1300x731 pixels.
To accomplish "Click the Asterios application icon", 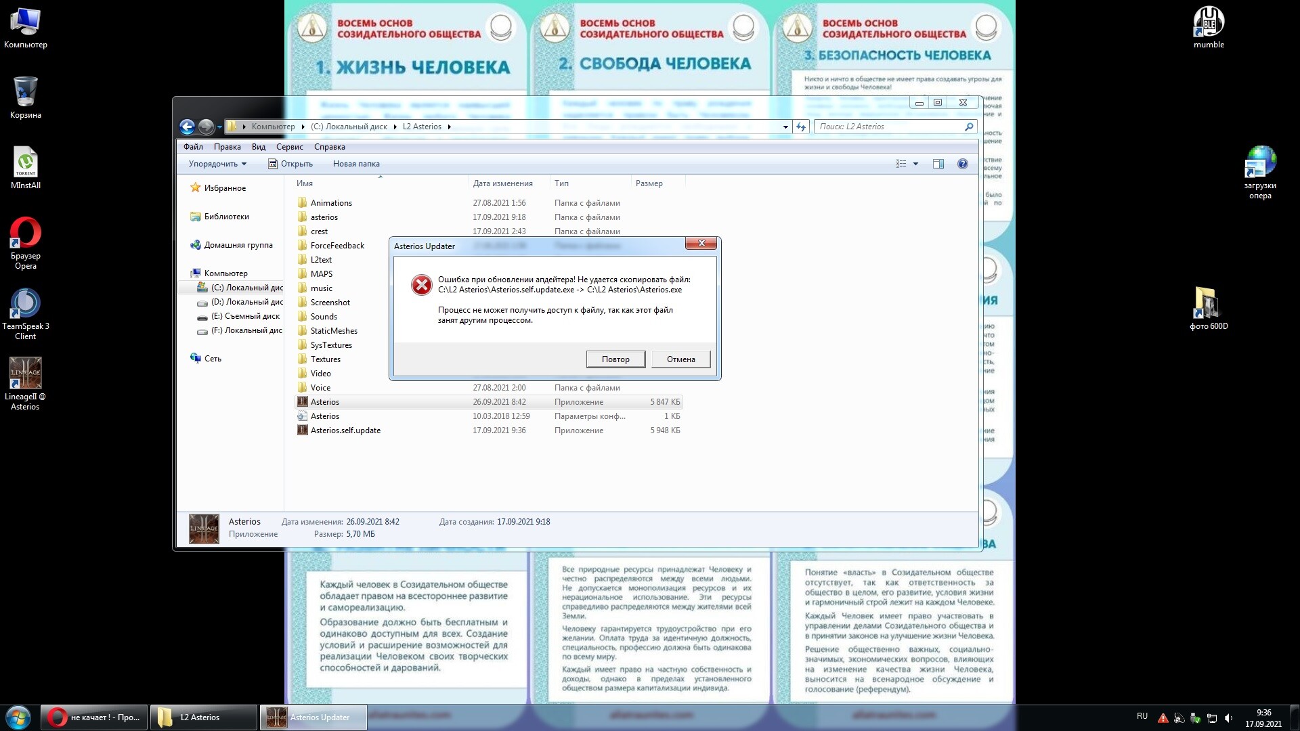I will tap(303, 401).
